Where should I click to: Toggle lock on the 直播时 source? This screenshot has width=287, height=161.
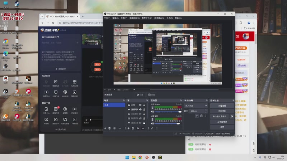[x=144, y=109]
